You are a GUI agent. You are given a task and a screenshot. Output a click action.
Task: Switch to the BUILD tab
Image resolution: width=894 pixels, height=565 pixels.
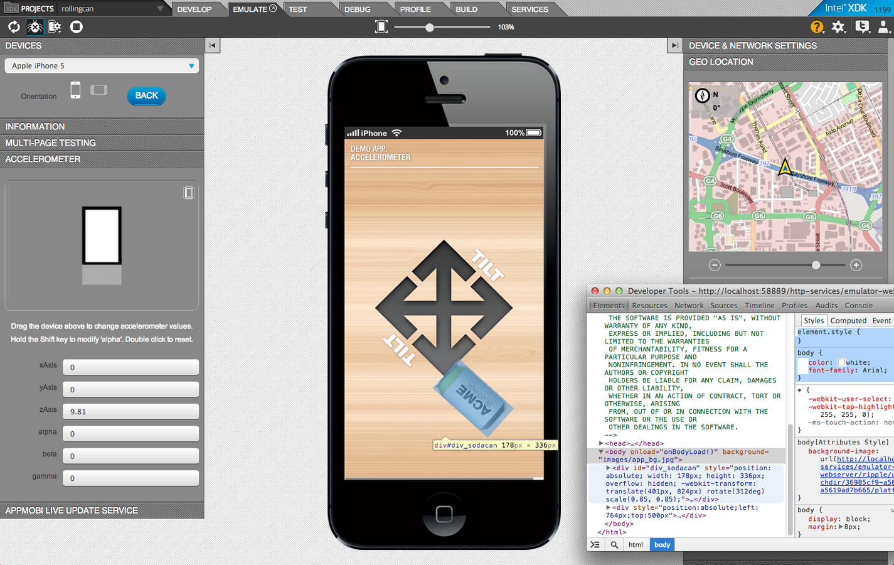click(466, 9)
